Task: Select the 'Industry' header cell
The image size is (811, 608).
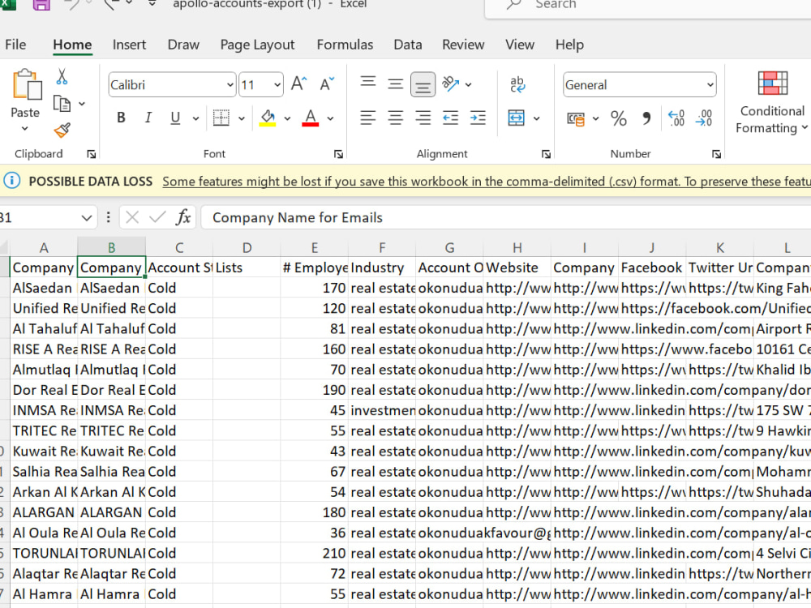Action: click(382, 268)
